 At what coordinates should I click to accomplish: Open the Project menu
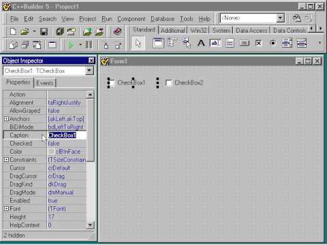88,19
